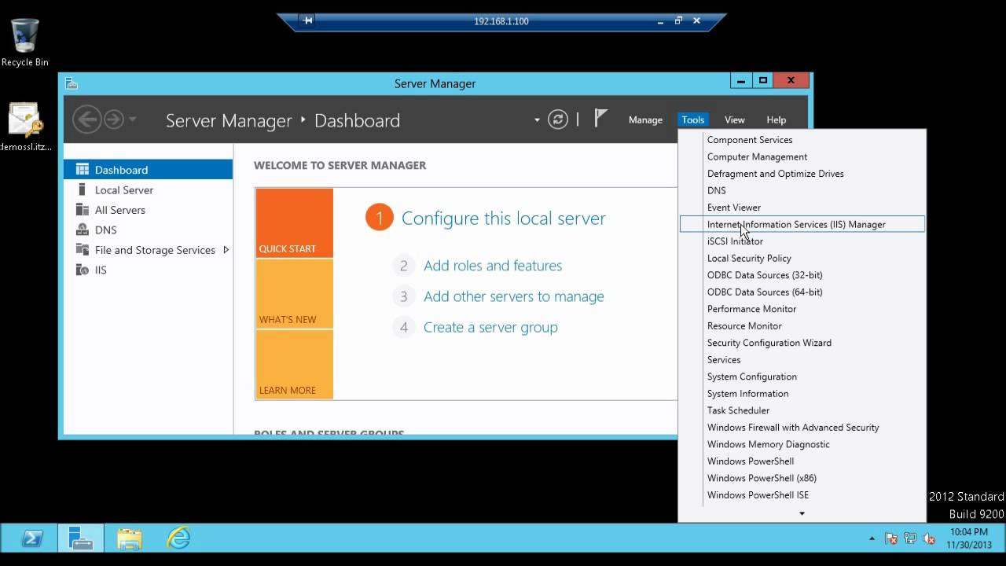1006x566 pixels.
Task: Open the dropdown arrow beside refresh icon
Action: (x=537, y=120)
